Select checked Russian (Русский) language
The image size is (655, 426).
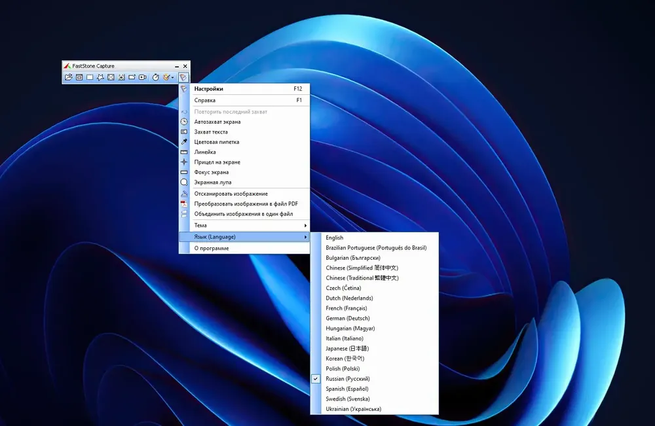(x=374, y=379)
